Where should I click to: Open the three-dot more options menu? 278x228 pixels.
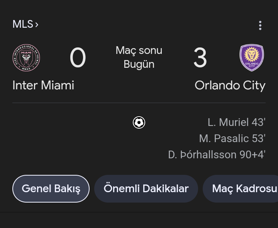tap(260, 25)
